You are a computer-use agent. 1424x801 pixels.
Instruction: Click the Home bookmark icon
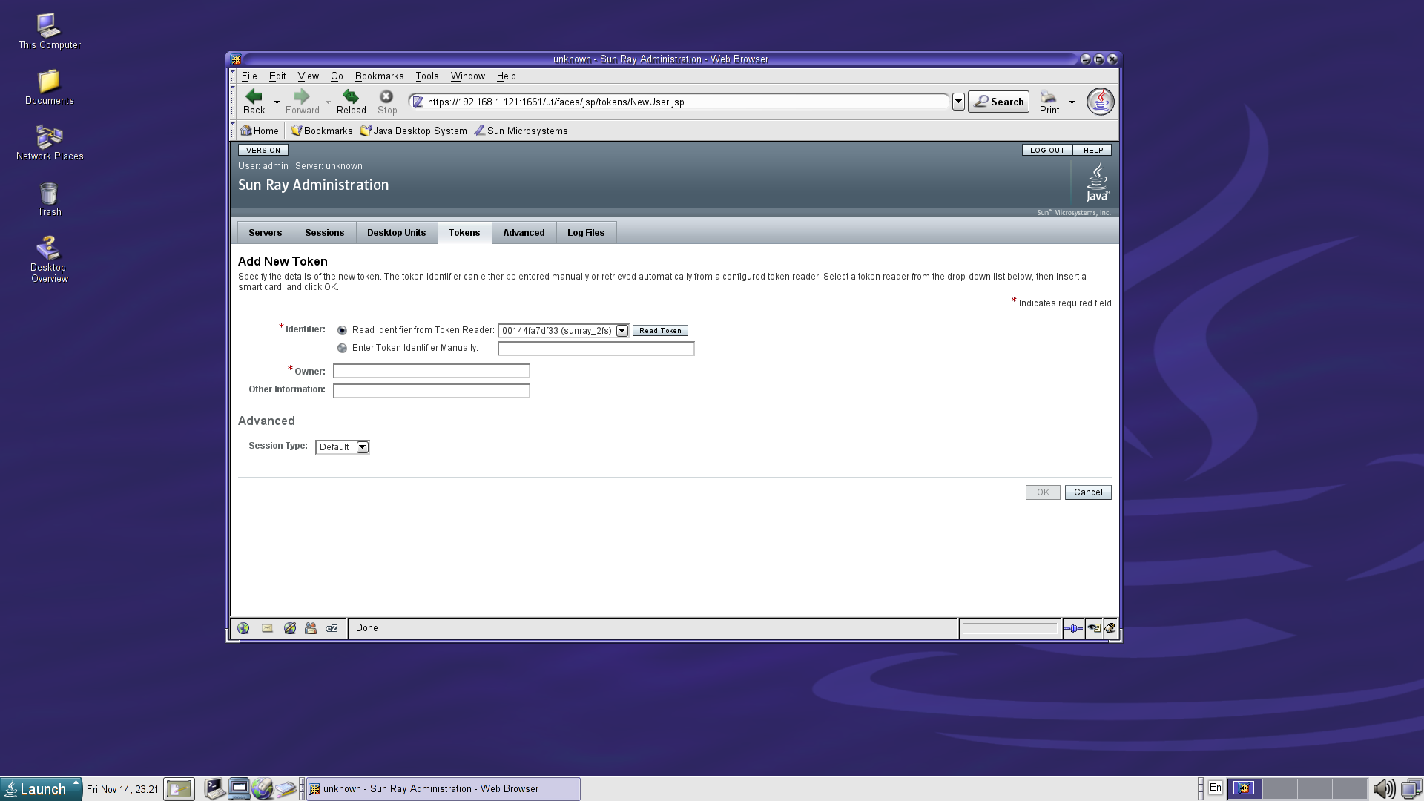(246, 131)
